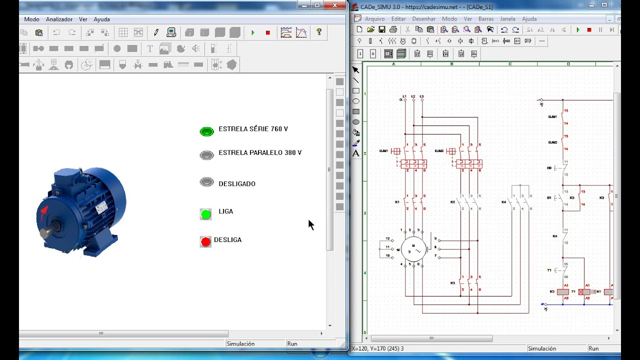Screen dimensions: 640x360
Task: Select the line drawing tool
Action: coord(356,80)
